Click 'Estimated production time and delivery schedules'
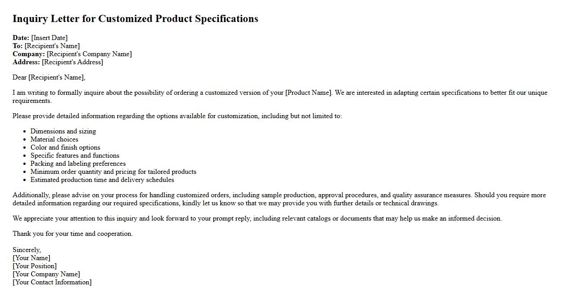The image size is (574, 292). coord(102,180)
